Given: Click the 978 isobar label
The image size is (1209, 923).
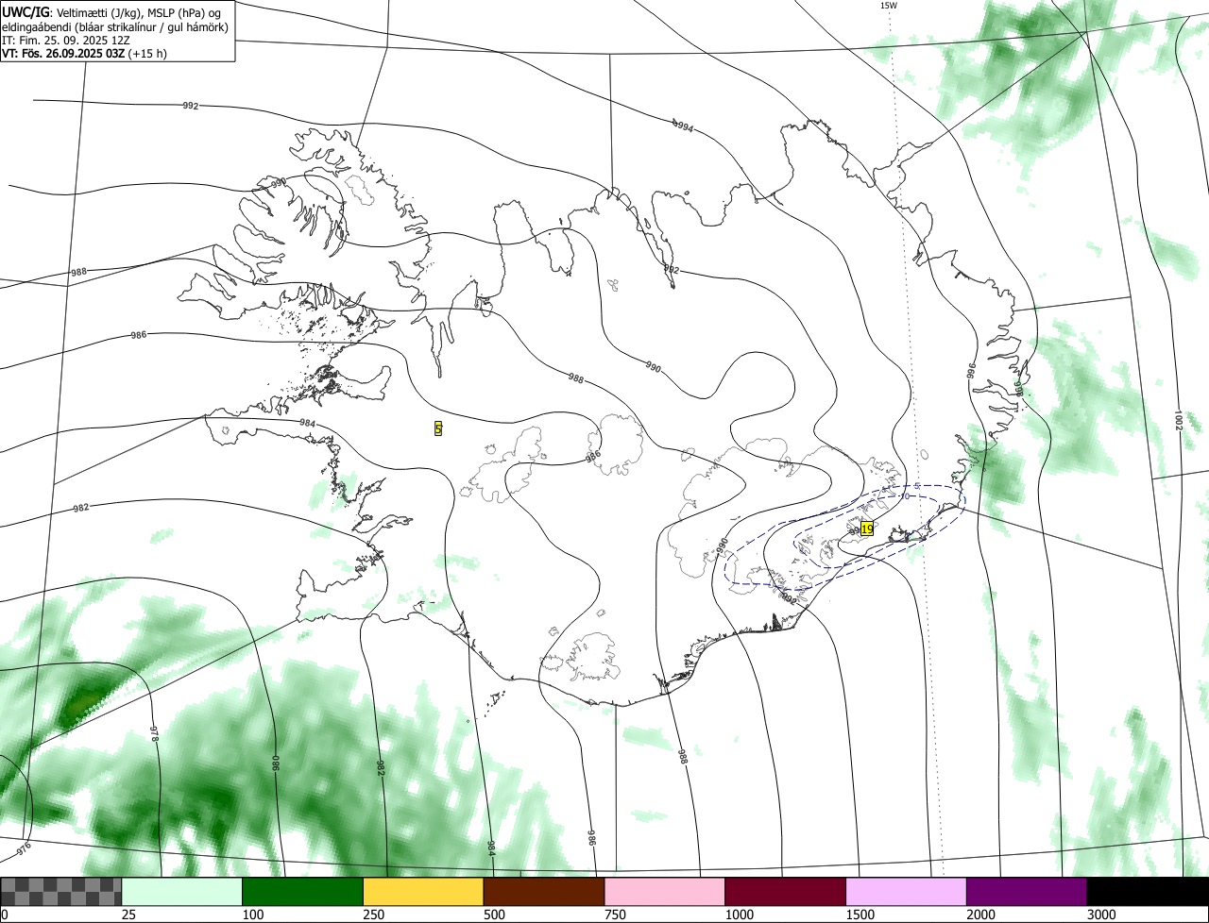Looking at the screenshot, I should (154, 733).
